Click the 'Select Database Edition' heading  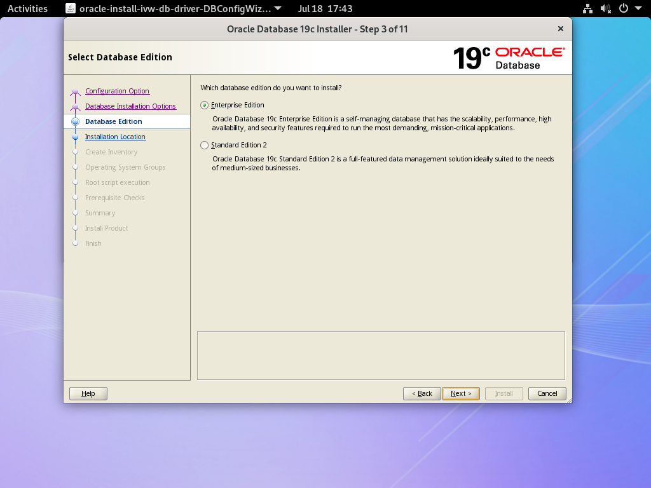point(120,57)
